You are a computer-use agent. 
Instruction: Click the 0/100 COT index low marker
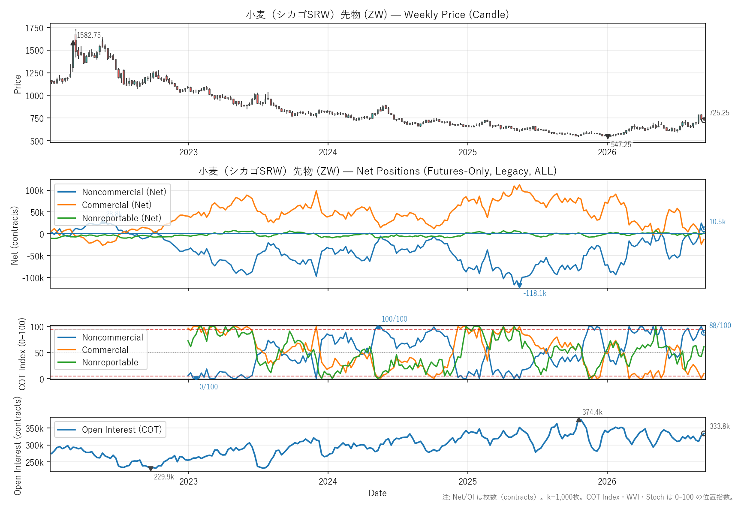click(196, 379)
